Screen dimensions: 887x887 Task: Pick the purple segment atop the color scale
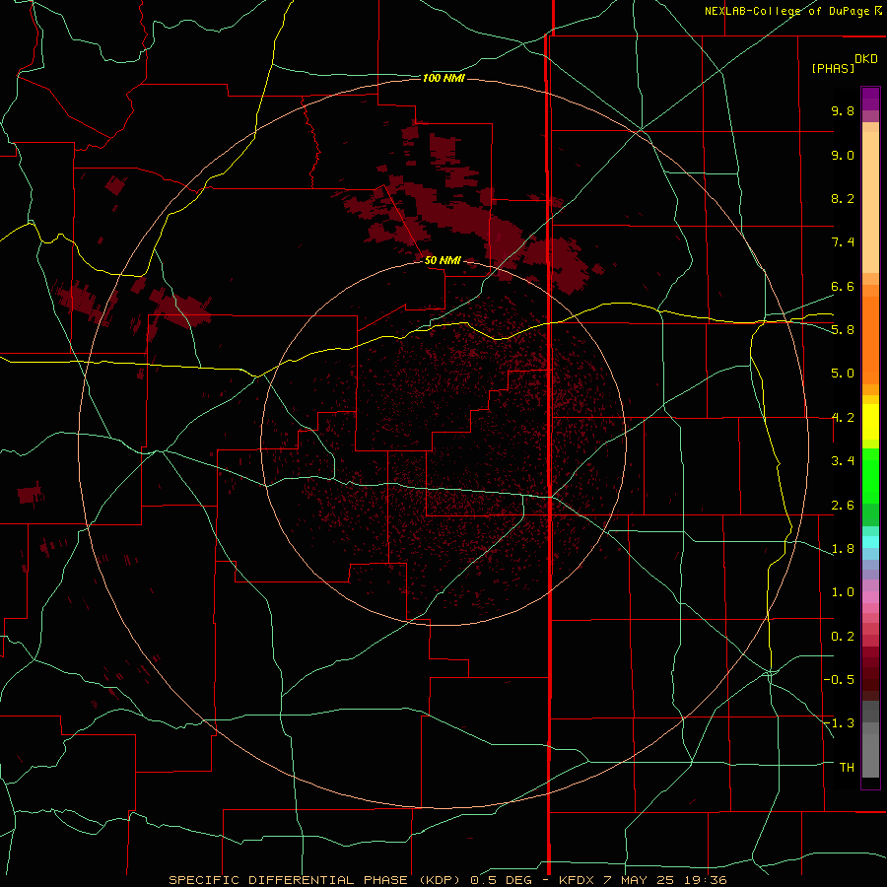coord(870,99)
